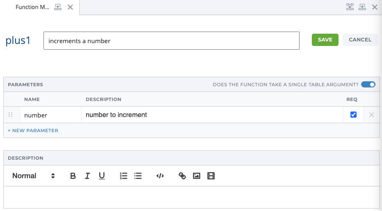The height and width of the screenshot is (211, 382).
Task: Insert a code block
Action: point(160,176)
